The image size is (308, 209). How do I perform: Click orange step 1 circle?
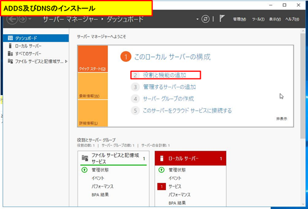pyautogui.click(x=126, y=57)
